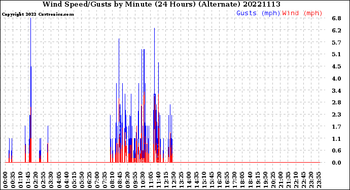Click the 08:10 time label
The image size is (350, 190).
click(x=113, y=180)
